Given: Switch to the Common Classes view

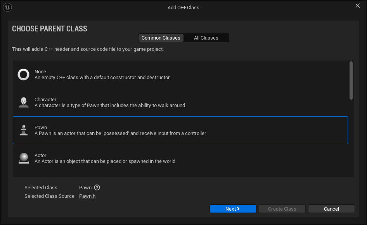Looking at the screenshot, I should click(x=161, y=38).
